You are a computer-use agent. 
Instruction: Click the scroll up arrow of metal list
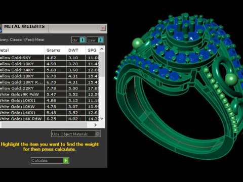(102, 49)
